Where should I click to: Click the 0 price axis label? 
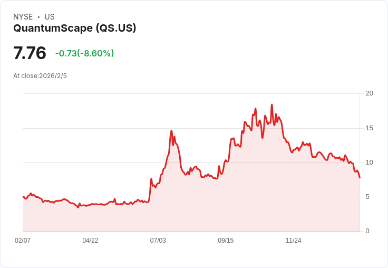(367, 231)
